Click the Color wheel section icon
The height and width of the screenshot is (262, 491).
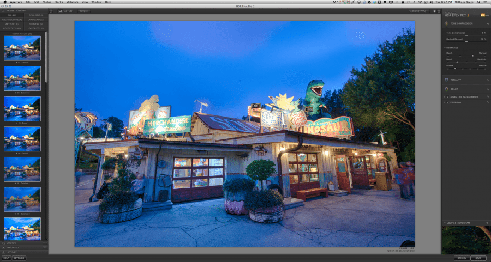coord(446,89)
